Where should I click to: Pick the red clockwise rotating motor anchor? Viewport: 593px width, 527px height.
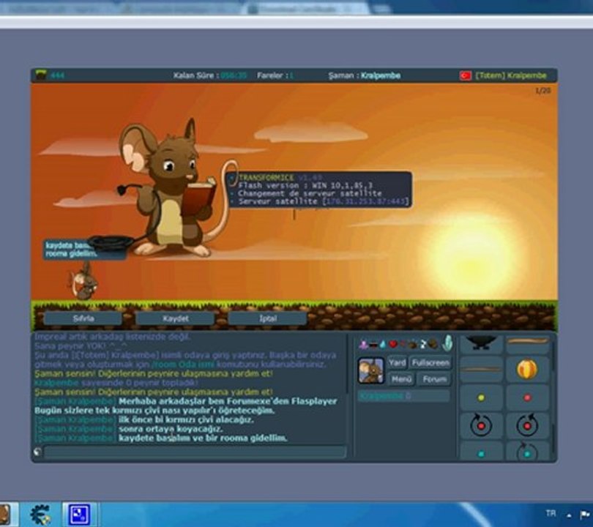[x=481, y=426]
